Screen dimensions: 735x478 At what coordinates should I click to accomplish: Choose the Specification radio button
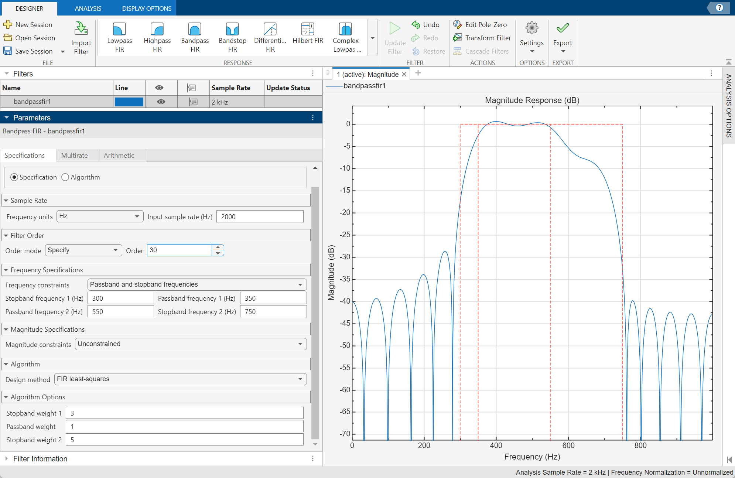pos(14,177)
